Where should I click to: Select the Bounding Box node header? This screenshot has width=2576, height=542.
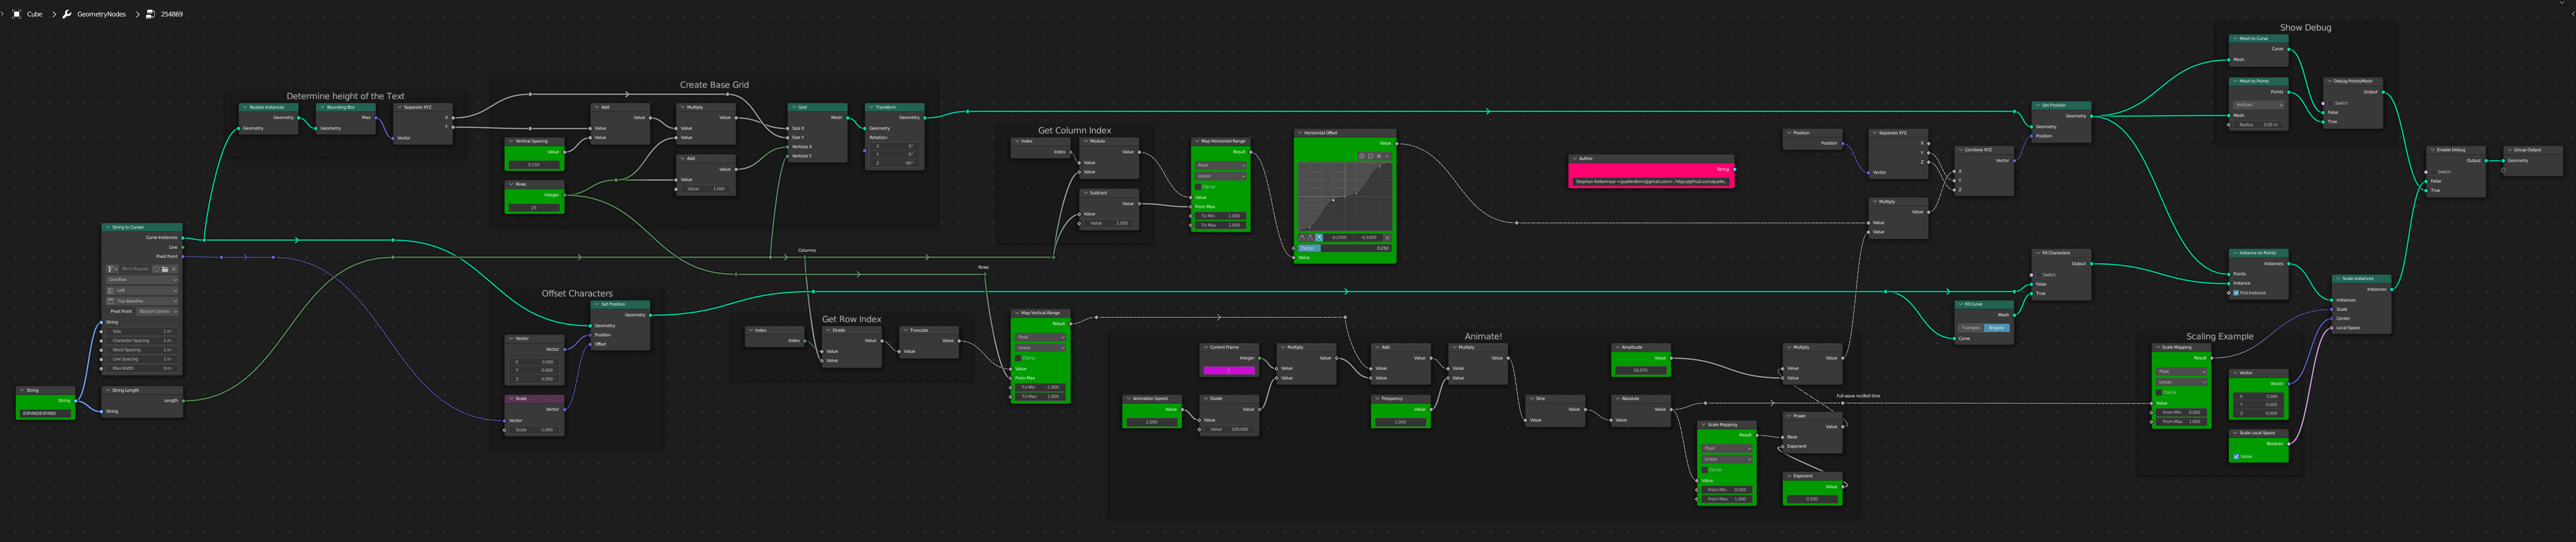click(347, 107)
